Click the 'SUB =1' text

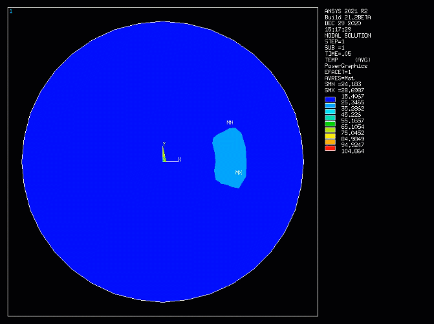coord(334,48)
